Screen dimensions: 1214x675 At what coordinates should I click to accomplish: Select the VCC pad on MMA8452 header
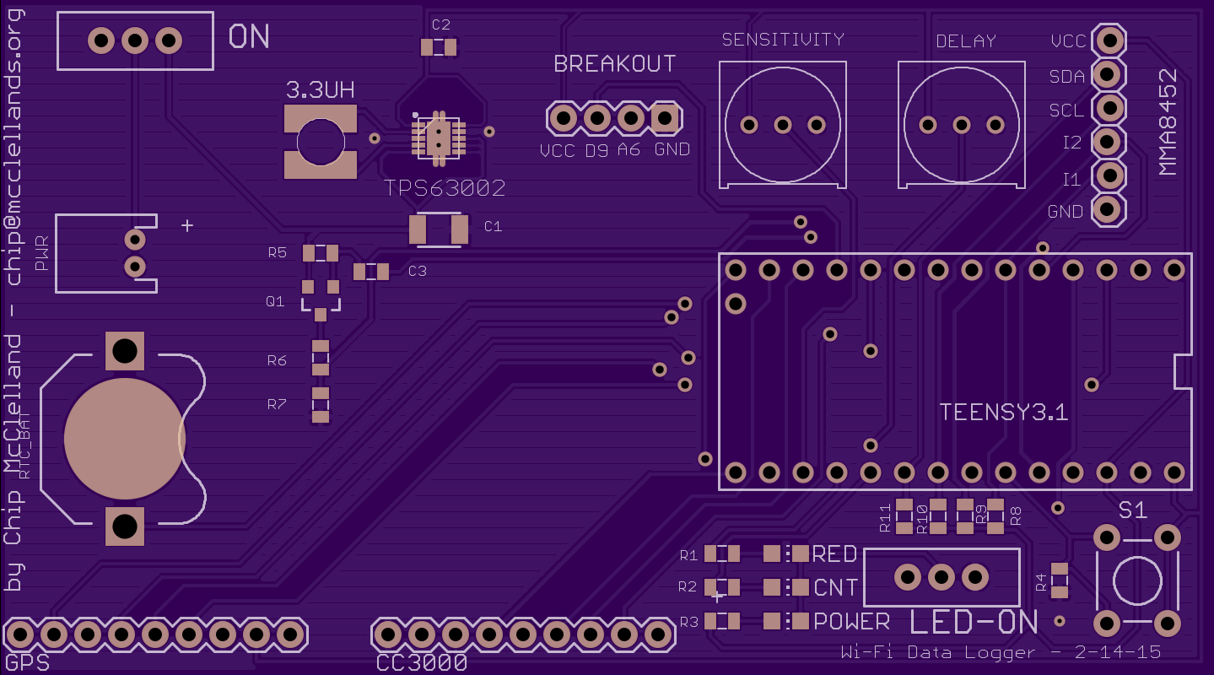point(1109,40)
